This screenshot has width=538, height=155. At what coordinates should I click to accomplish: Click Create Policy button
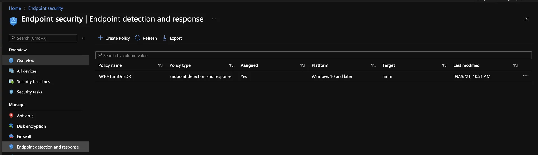(x=114, y=38)
